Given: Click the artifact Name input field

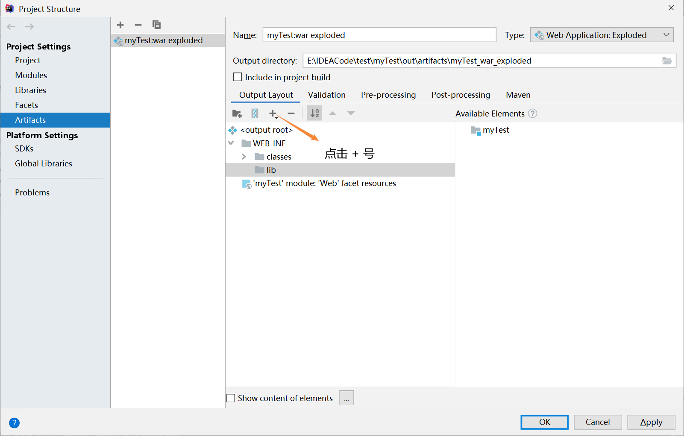Looking at the screenshot, I should 379,35.
